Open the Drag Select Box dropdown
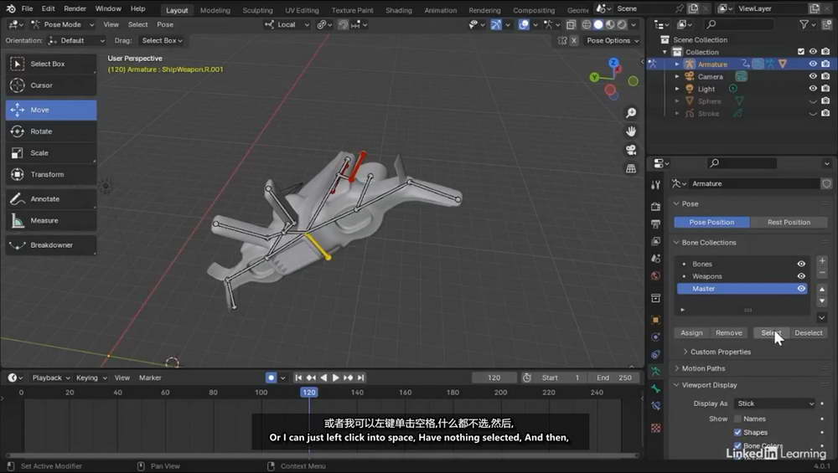 (x=162, y=40)
